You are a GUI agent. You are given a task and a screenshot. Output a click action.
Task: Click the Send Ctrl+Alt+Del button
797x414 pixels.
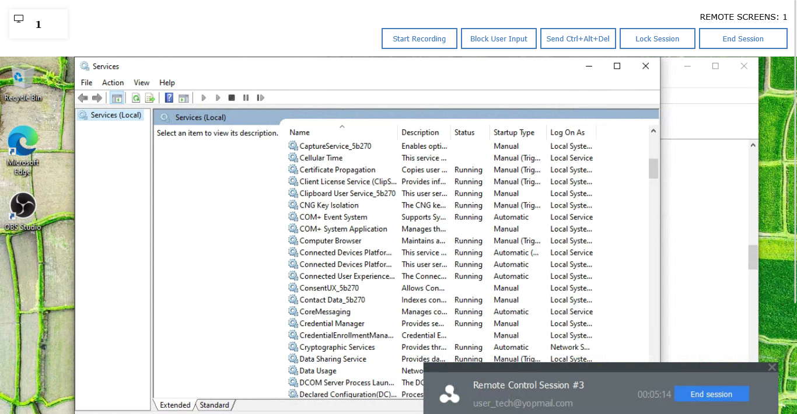[x=578, y=38]
